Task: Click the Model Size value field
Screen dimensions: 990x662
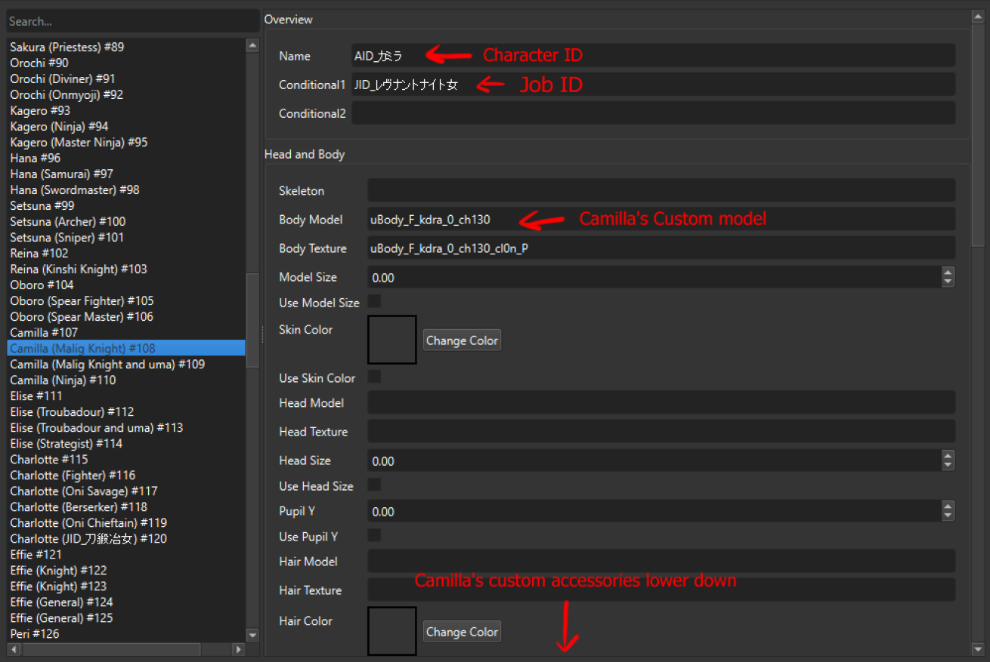Action: (x=654, y=277)
